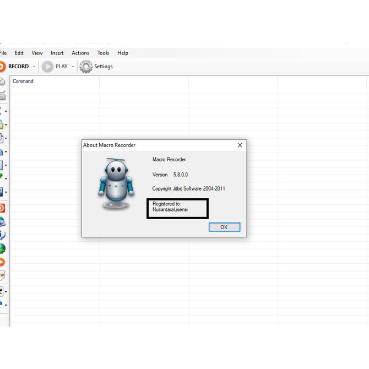Click the Registered to: label

tap(167, 204)
